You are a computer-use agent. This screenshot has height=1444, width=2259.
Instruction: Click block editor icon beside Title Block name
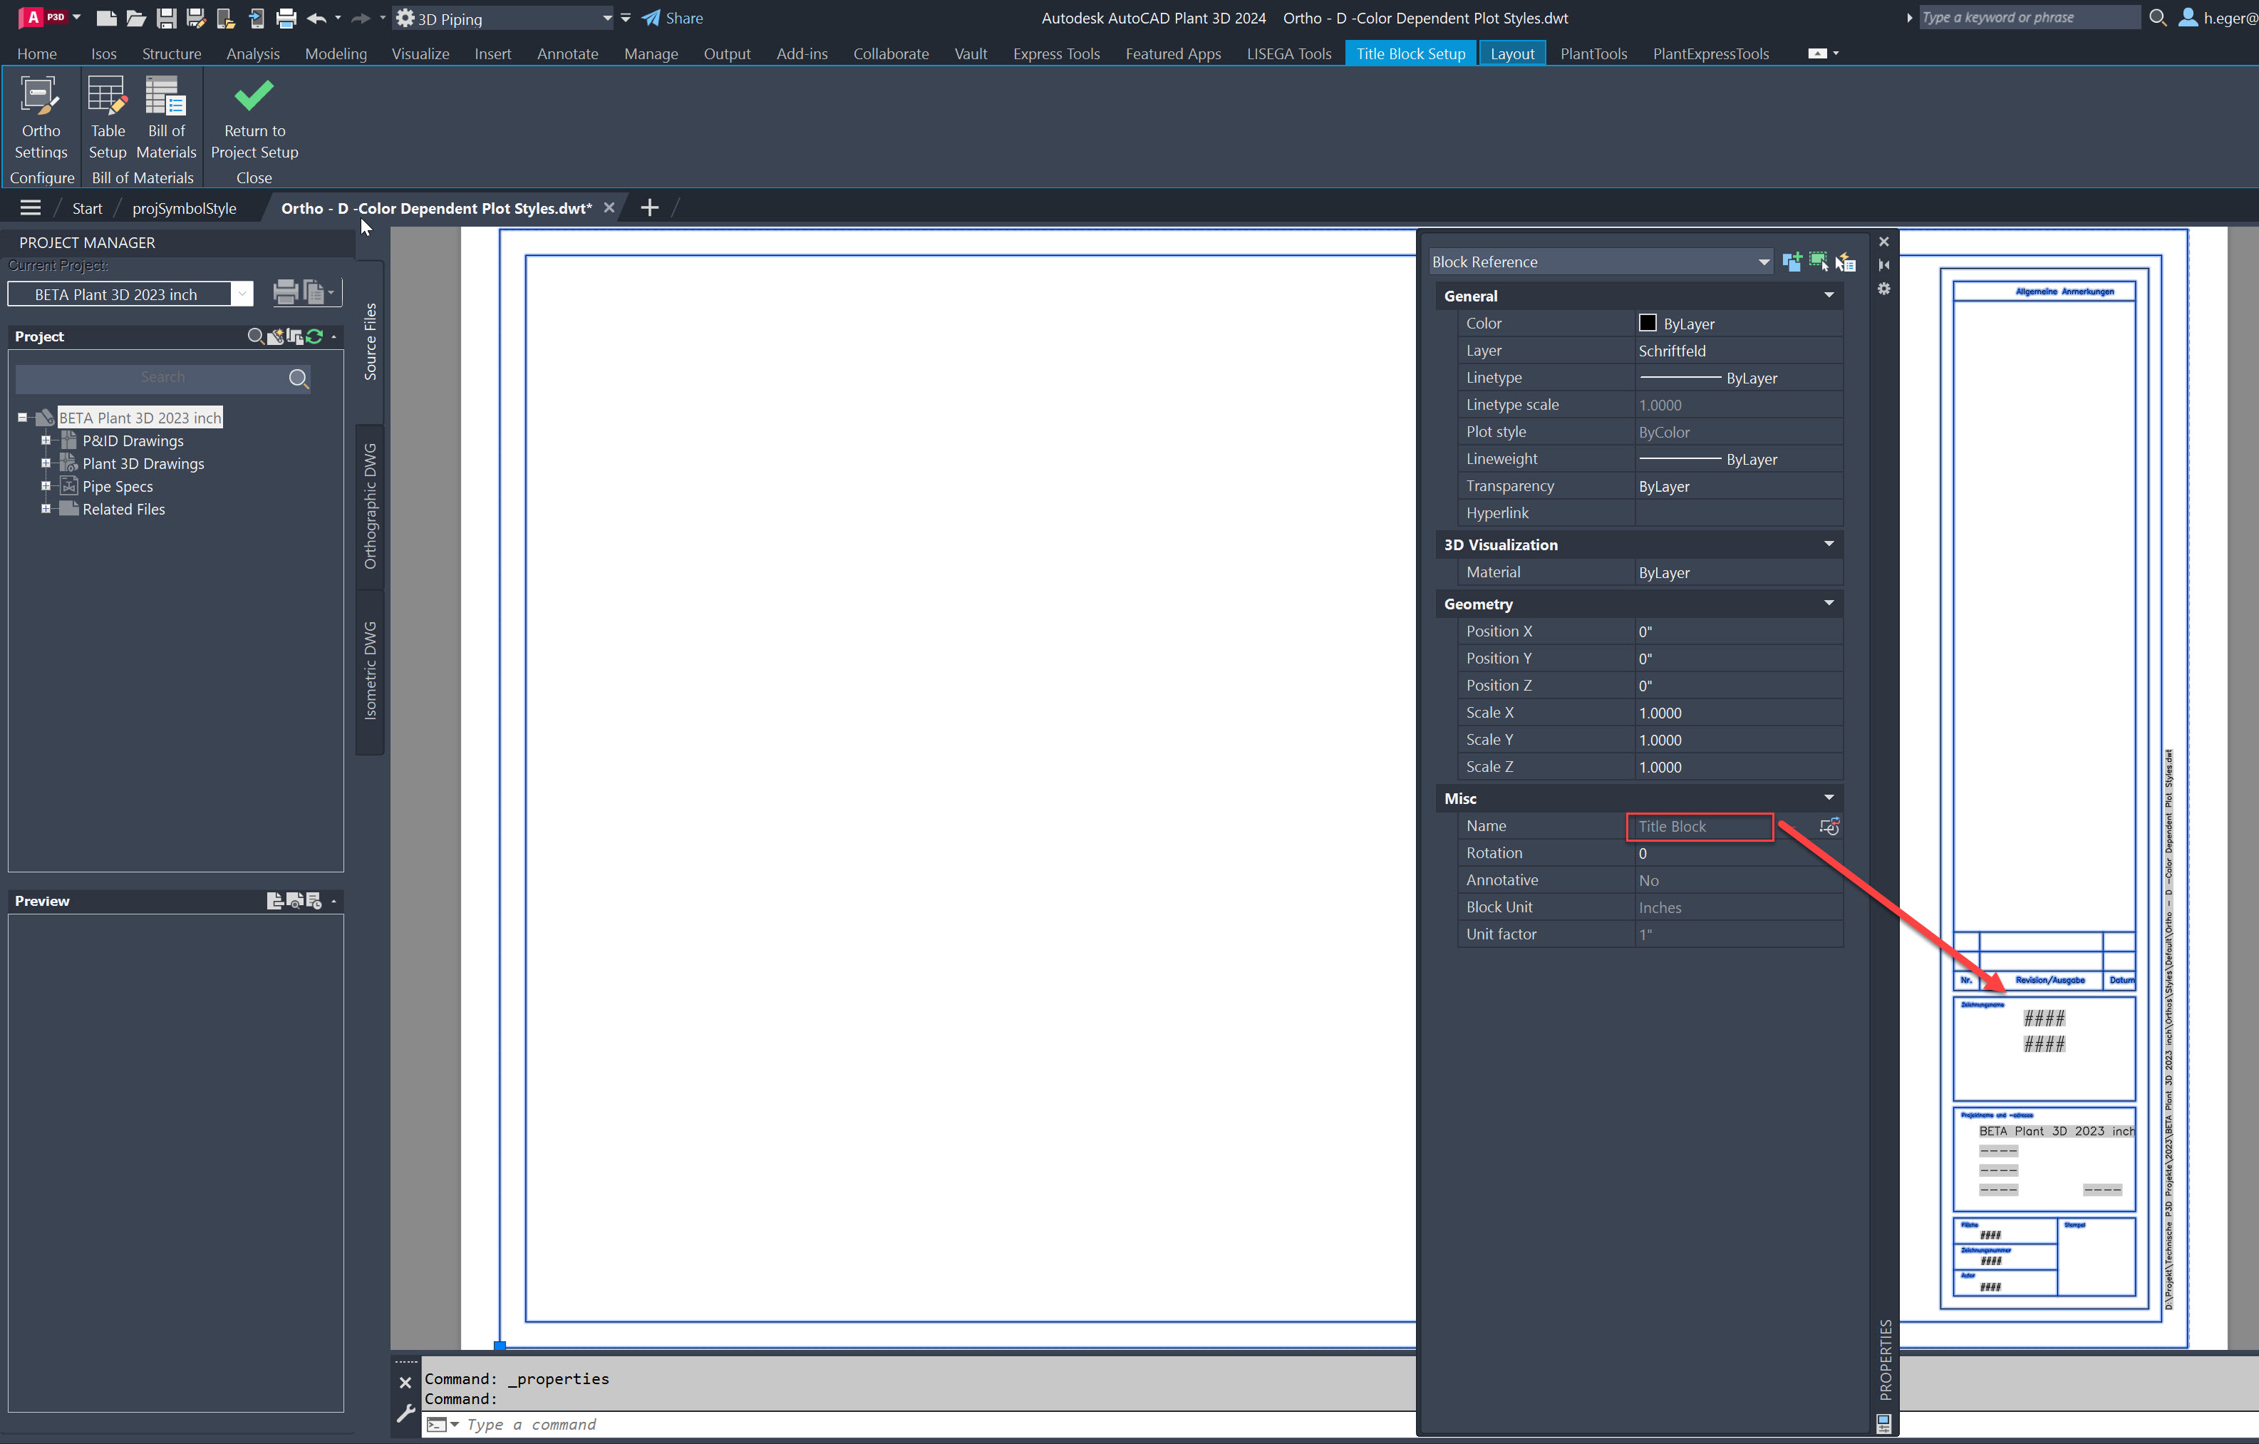pyautogui.click(x=1829, y=825)
